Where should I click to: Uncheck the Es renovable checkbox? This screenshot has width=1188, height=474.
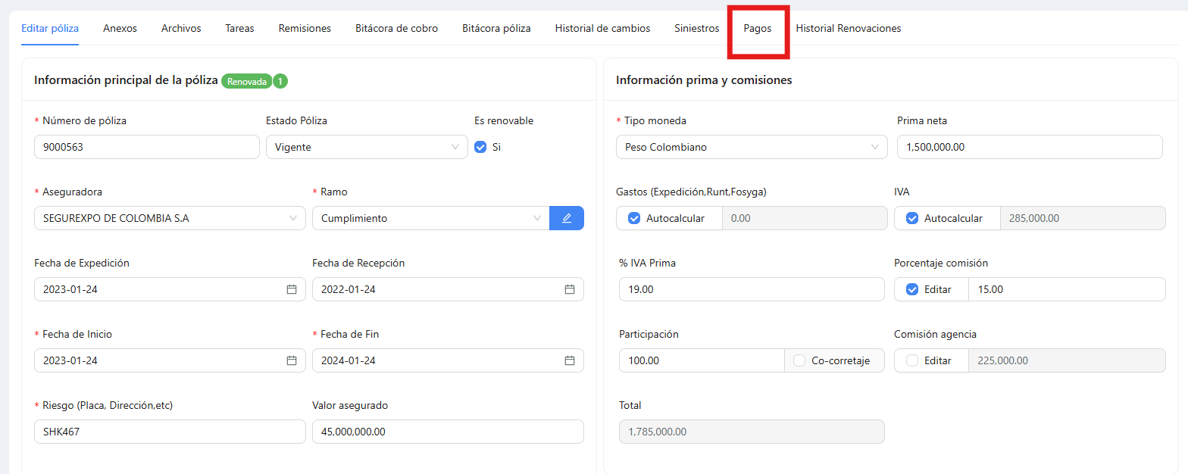(480, 147)
